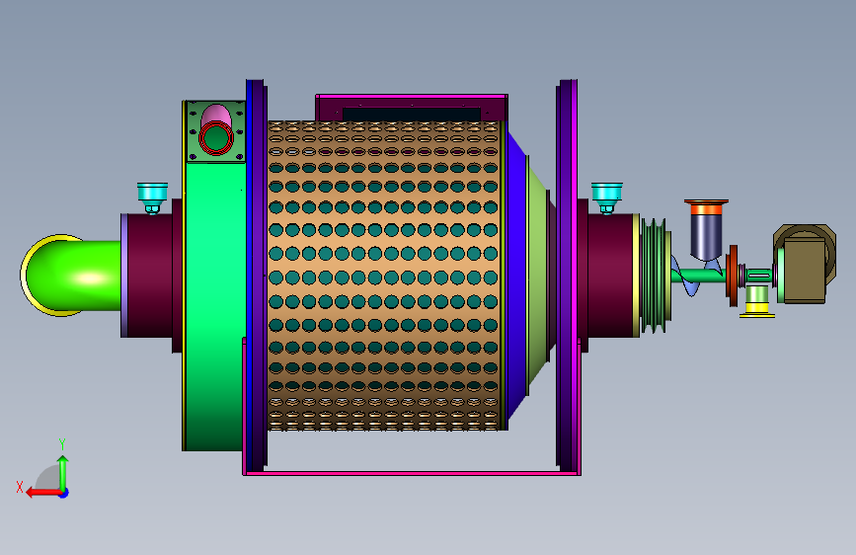Viewport: 856px width, 555px height.
Task: Select the right purple support plate
Action: tap(567, 276)
